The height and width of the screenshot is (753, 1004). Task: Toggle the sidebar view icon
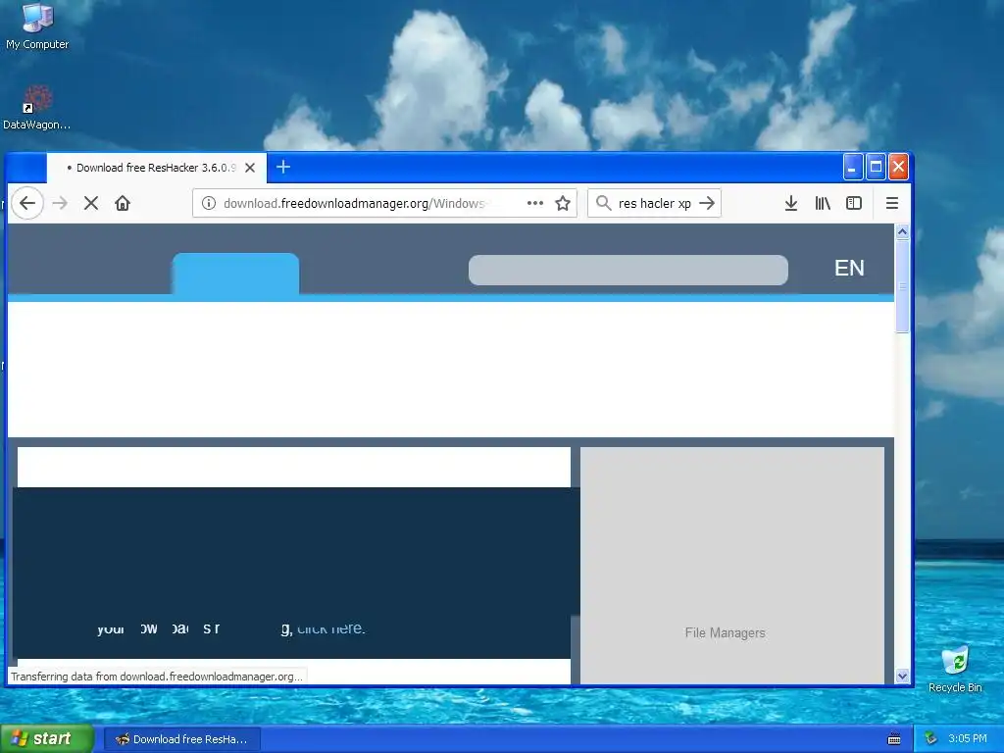point(854,204)
